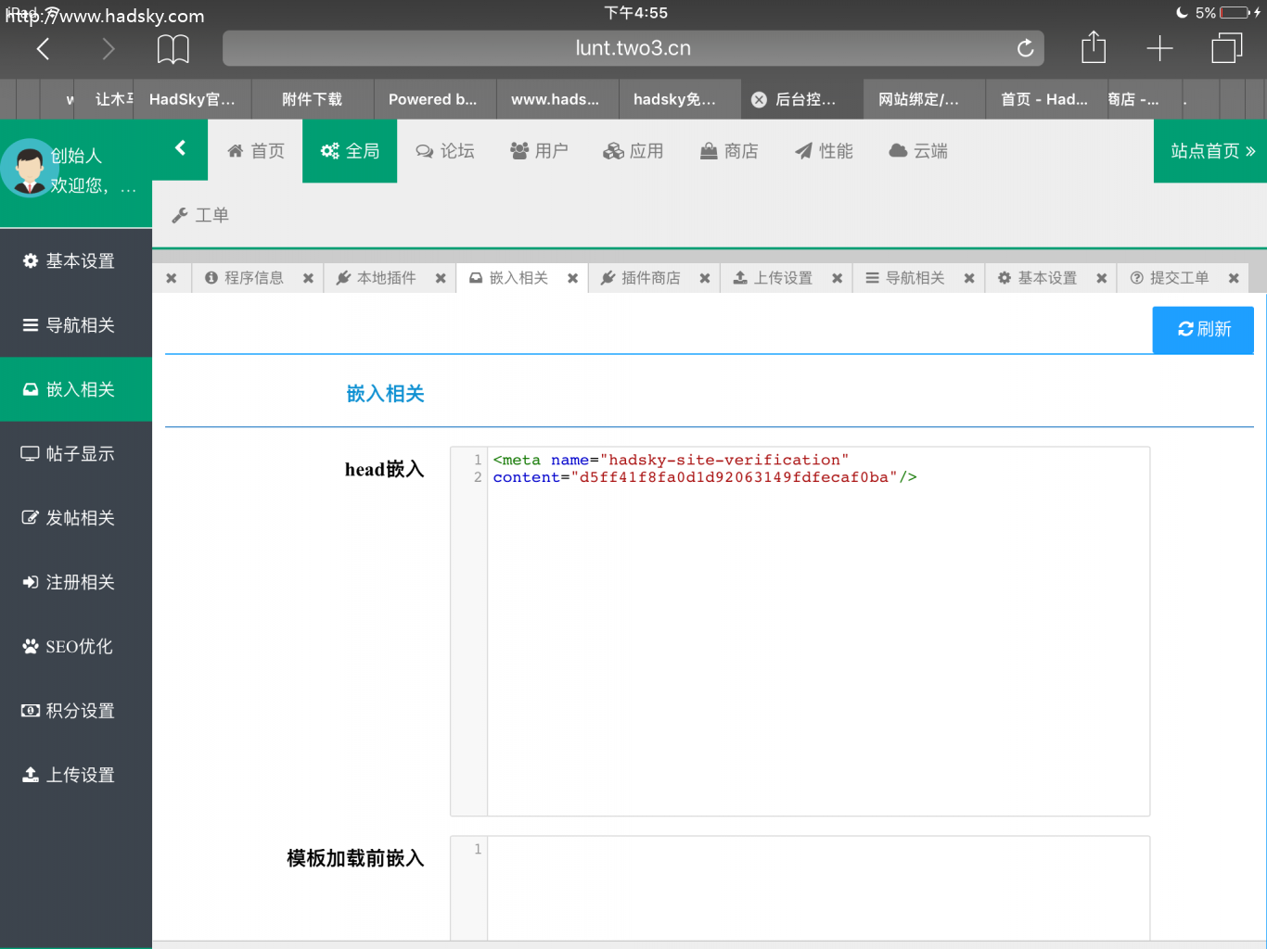1267x949 pixels.
Task: Close the 后台控 browser tab
Action: click(x=759, y=99)
